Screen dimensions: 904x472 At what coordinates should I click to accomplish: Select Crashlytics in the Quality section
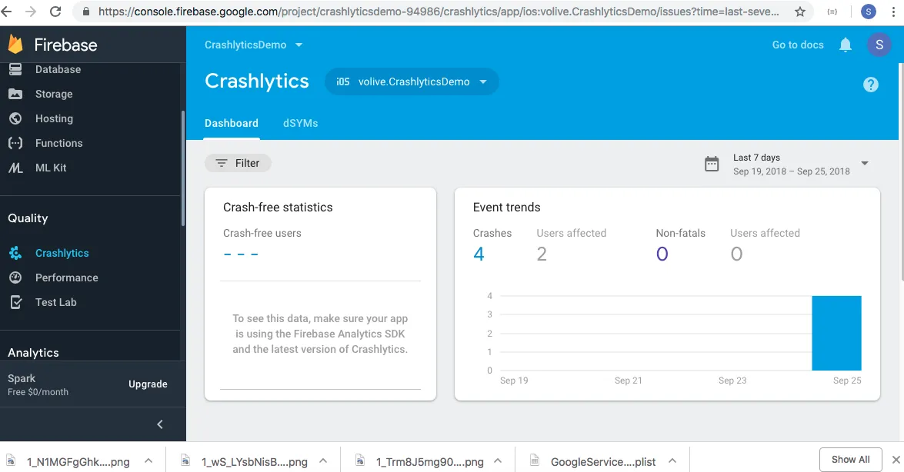(62, 253)
